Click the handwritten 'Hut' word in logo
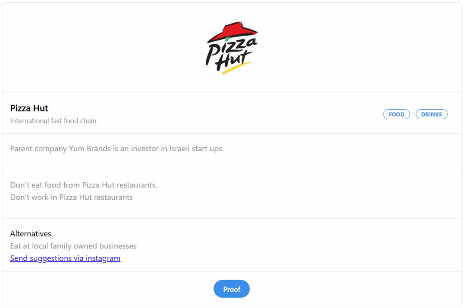 pos(234,61)
